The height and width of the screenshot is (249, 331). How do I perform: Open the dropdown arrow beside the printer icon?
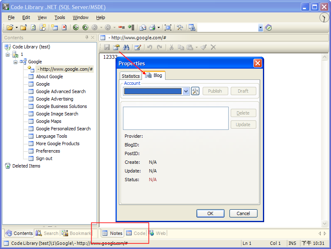pos(158,27)
